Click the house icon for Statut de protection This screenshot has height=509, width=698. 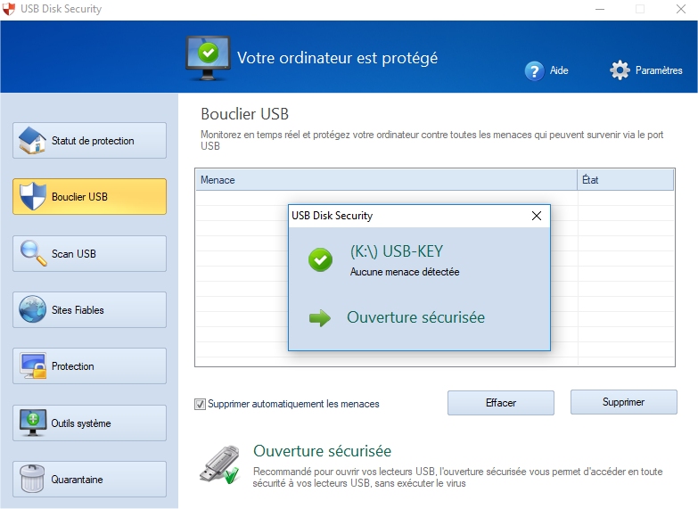tap(32, 140)
